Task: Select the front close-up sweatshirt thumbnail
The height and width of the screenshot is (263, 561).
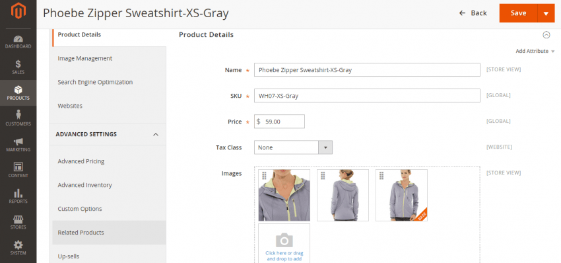Action: coord(284,196)
